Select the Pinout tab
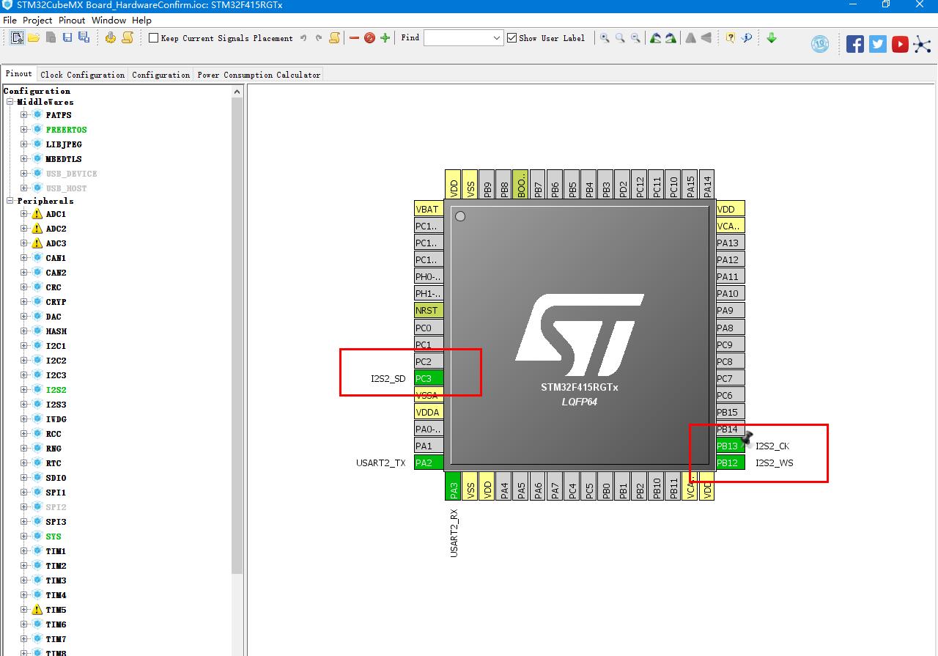 tap(19, 74)
